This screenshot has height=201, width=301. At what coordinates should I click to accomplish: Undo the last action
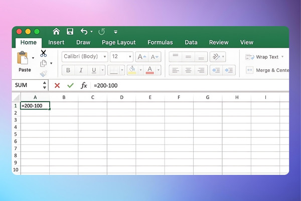coord(84,31)
